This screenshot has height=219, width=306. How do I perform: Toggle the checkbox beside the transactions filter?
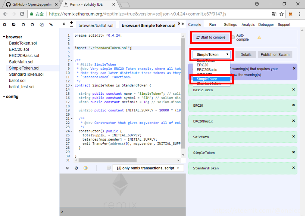109,168
